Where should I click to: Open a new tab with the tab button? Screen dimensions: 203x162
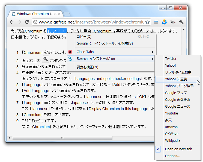point(67,14)
